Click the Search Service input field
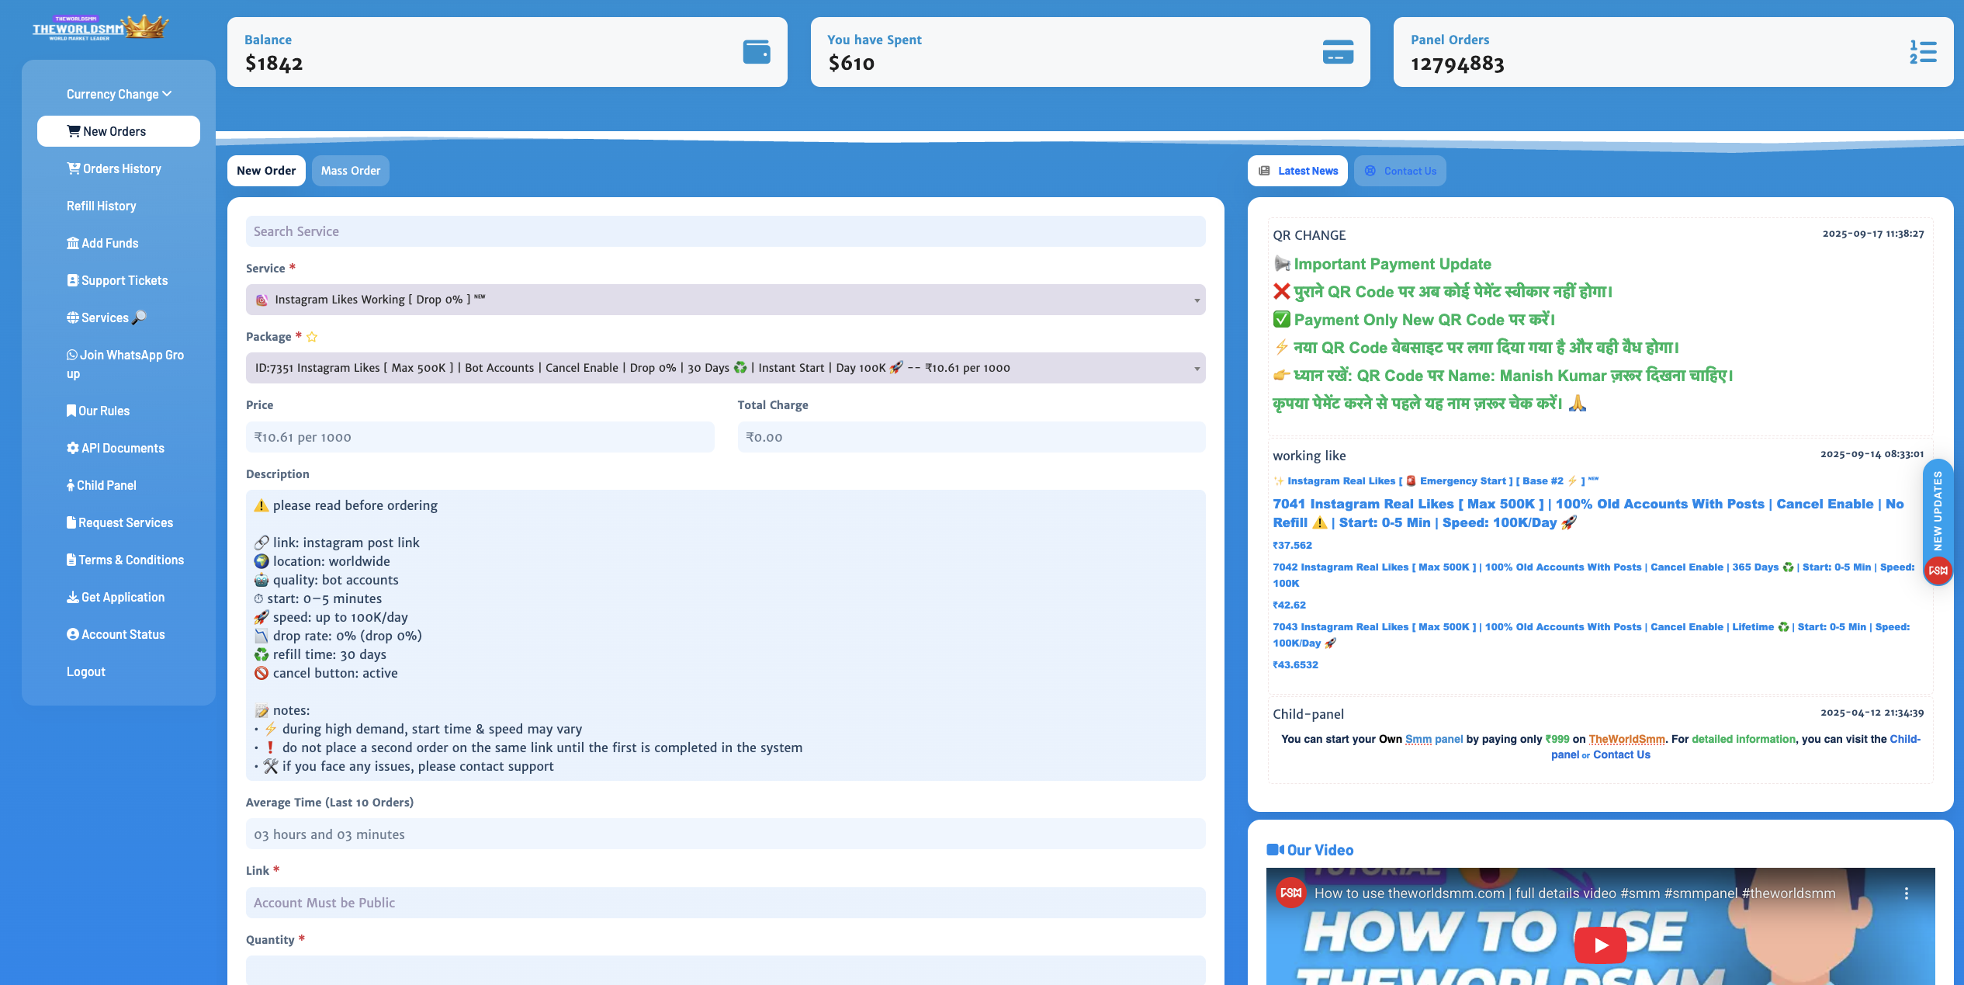 click(725, 231)
